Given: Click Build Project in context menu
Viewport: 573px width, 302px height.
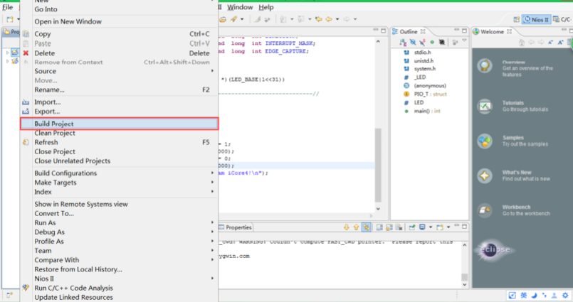Looking at the screenshot, I should pos(54,124).
